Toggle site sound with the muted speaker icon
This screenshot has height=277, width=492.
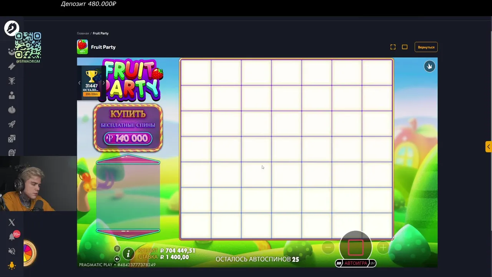click(x=12, y=251)
